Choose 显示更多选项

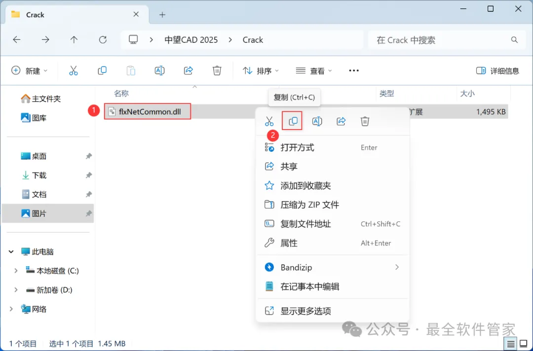coord(333,311)
